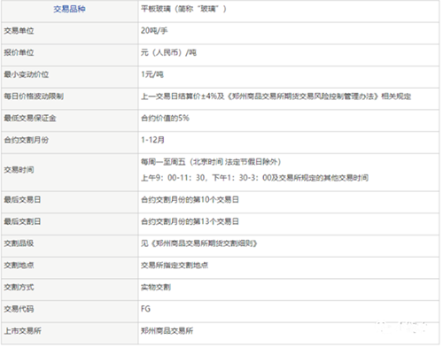Viewport: 443px width, 347px height.
Task: Select the 上一交易日结算价±4% rule text
Action: point(276,96)
